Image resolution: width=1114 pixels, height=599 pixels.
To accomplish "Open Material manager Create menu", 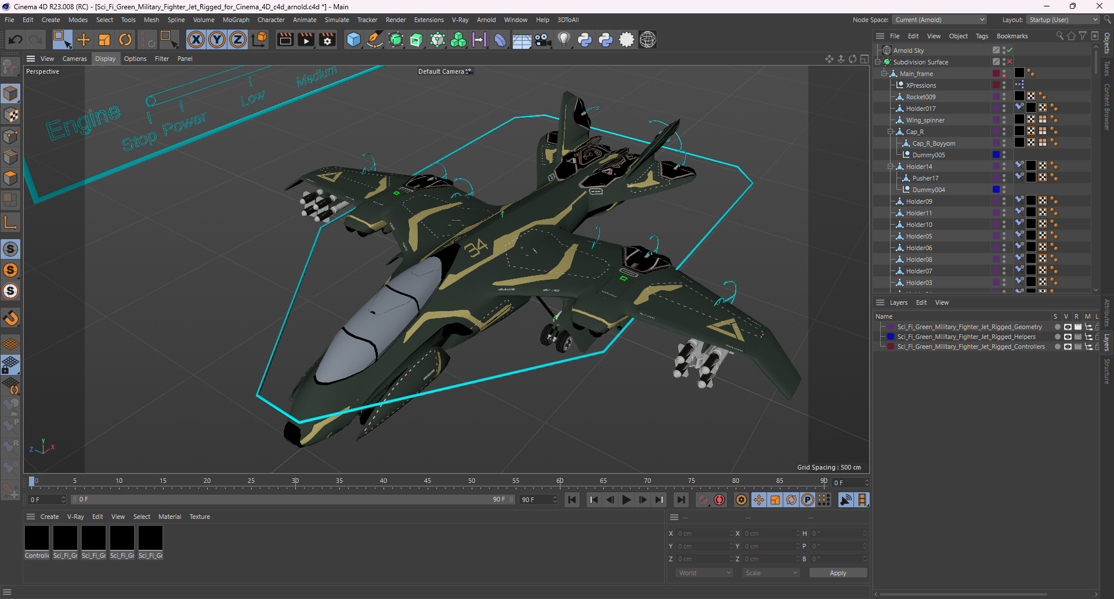I will point(49,517).
